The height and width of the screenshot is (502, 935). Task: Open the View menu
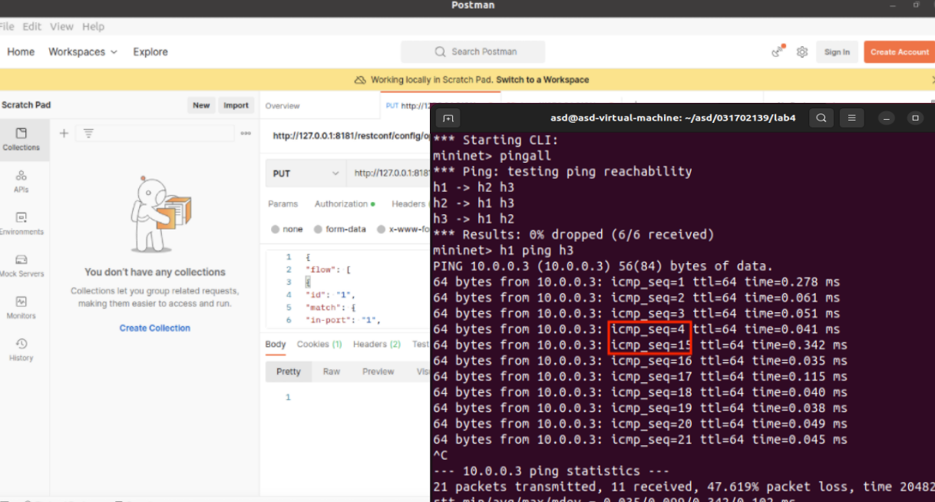(x=61, y=26)
